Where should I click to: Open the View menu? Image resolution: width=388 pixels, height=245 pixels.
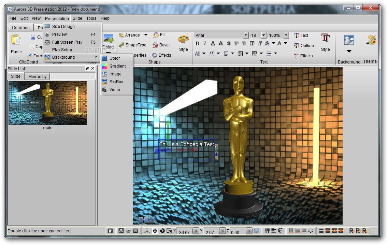click(36, 18)
